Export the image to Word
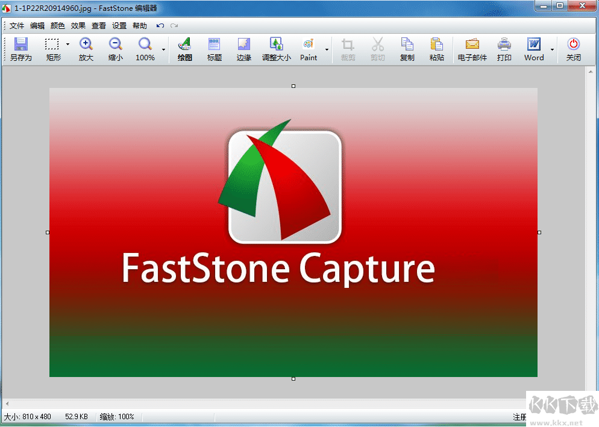Screen dimensions: 599x427 (x=534, y=48)
